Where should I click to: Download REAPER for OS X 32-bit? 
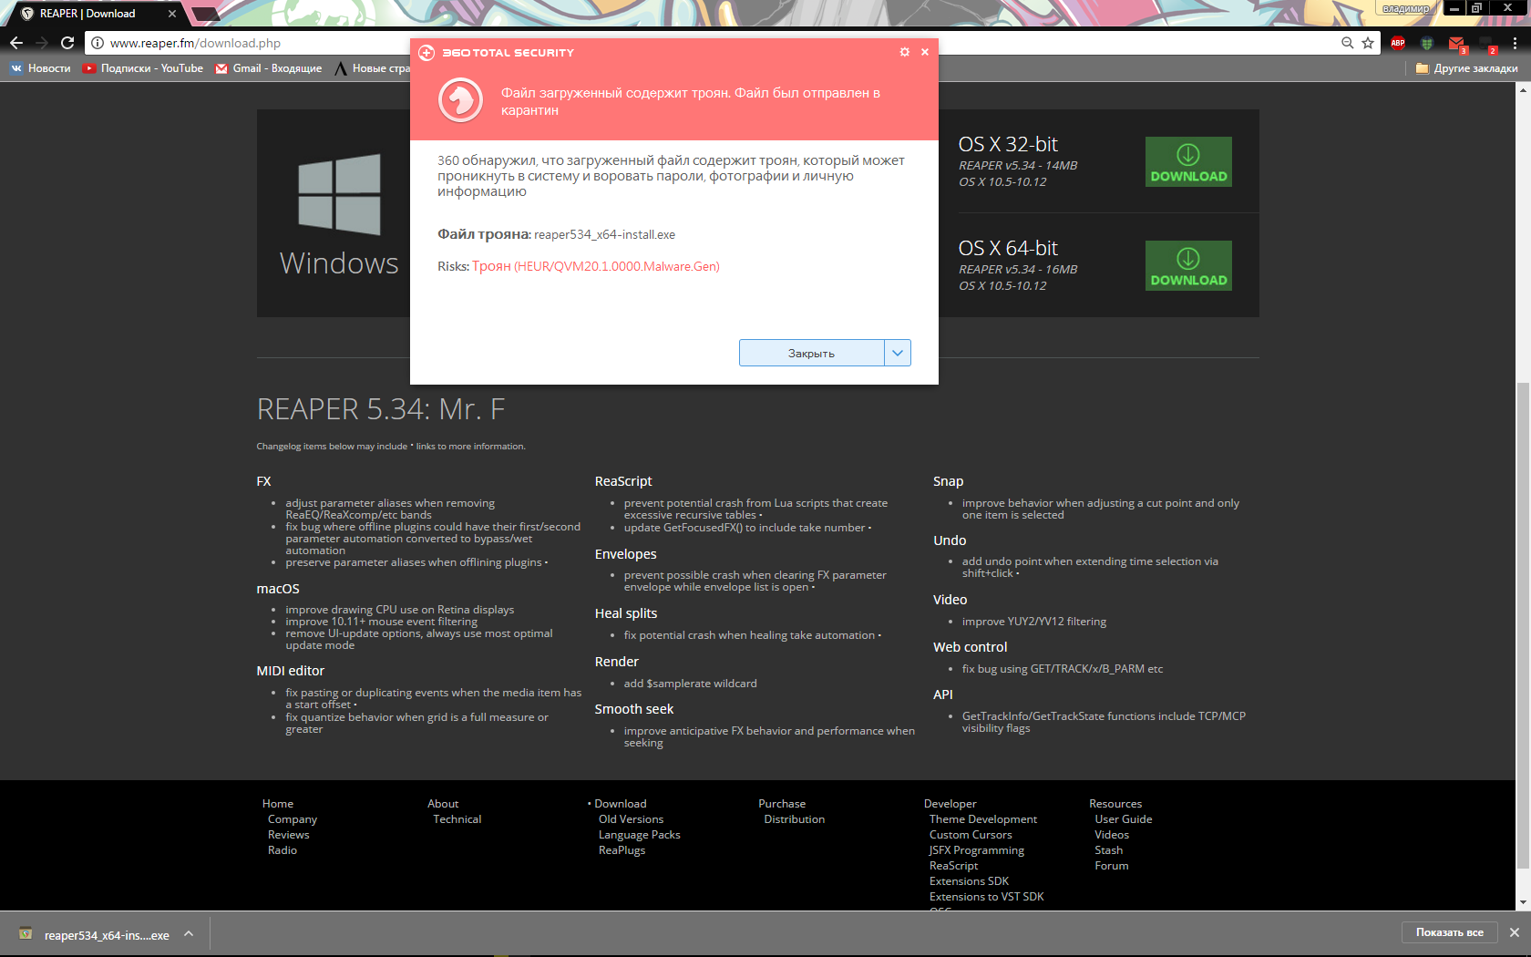1188,162
